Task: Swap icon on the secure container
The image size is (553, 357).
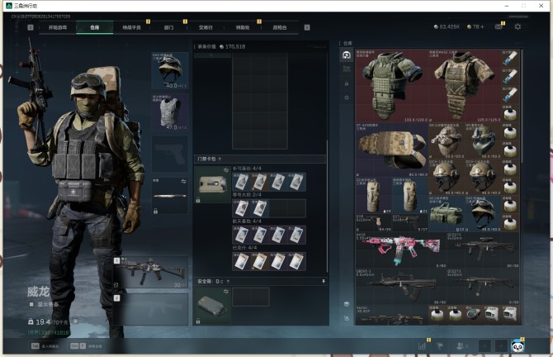Action: click(225, 292)
